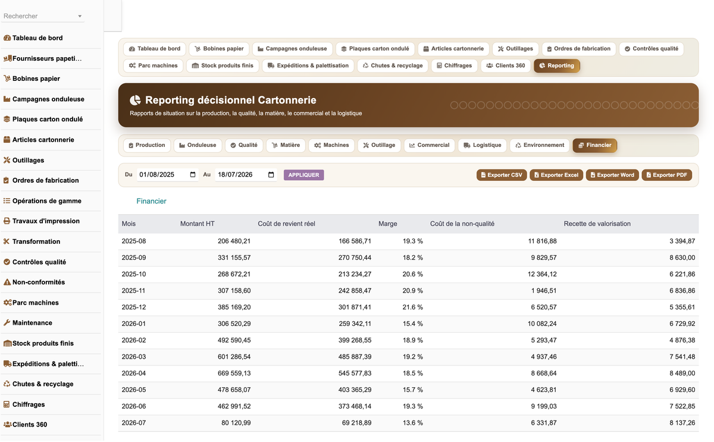Click the Parc machines sidebar gears icon
The width and height of the screenshot is (714, 442).
[x=8, y=303]
